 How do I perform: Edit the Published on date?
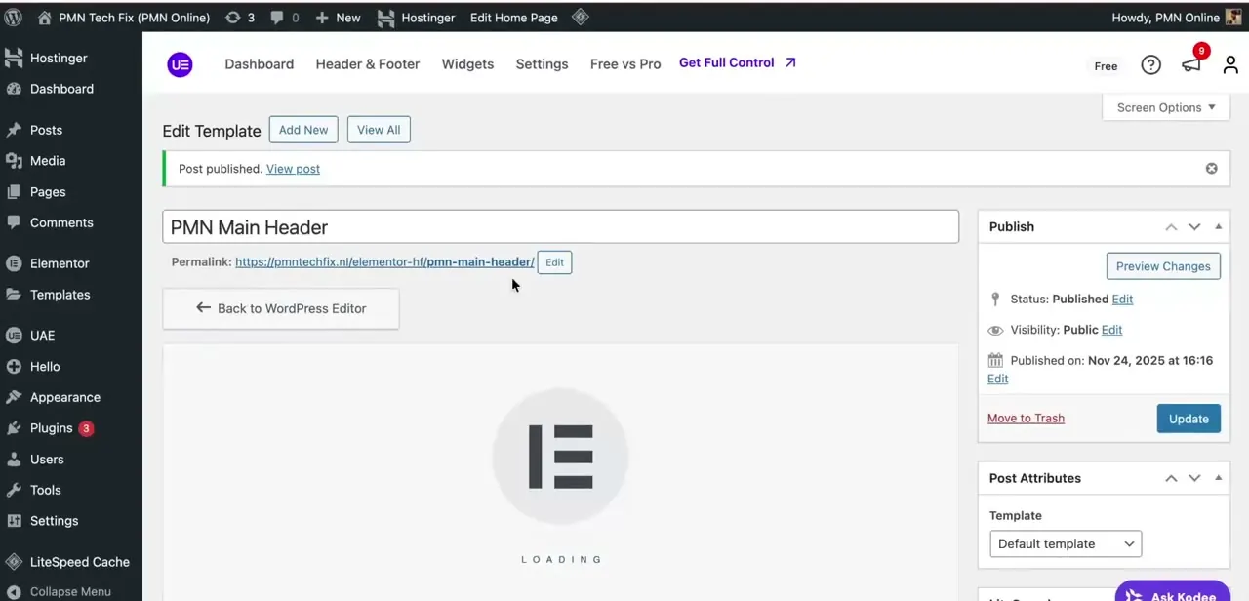[997, 379]
